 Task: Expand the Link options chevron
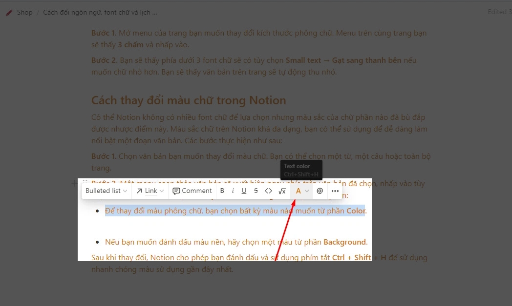click(x=162, y=191)
